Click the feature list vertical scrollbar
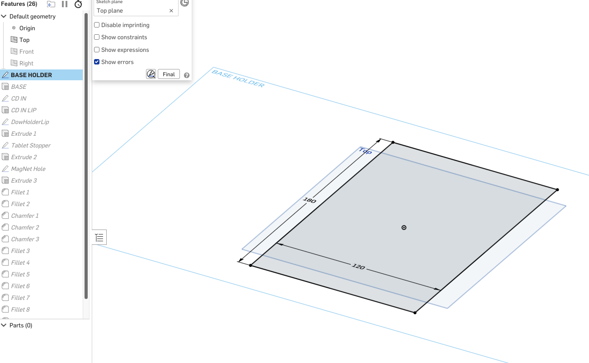The image size is (589, 363). (86, 158)
